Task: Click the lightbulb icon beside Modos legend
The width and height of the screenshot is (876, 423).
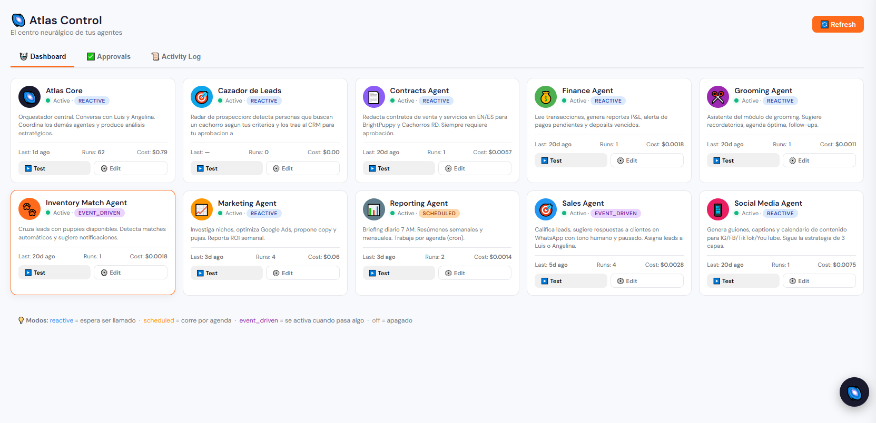Action: 21,320
